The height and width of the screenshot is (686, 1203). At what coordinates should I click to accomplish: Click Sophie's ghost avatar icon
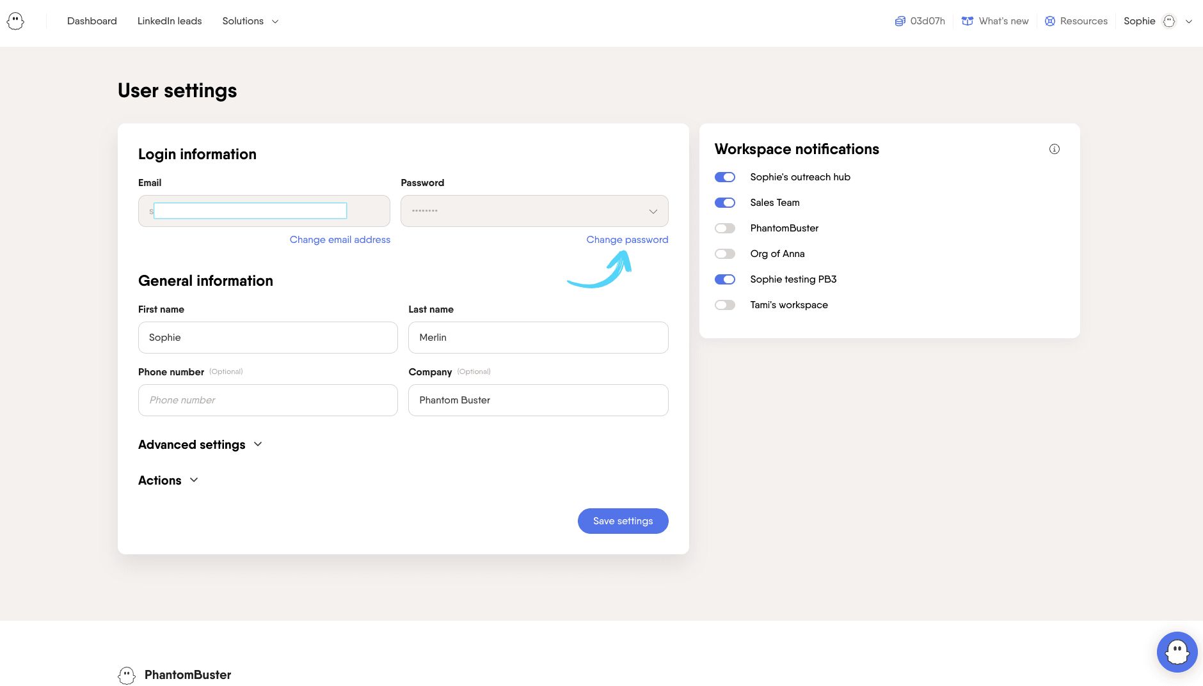(1169, 21)
